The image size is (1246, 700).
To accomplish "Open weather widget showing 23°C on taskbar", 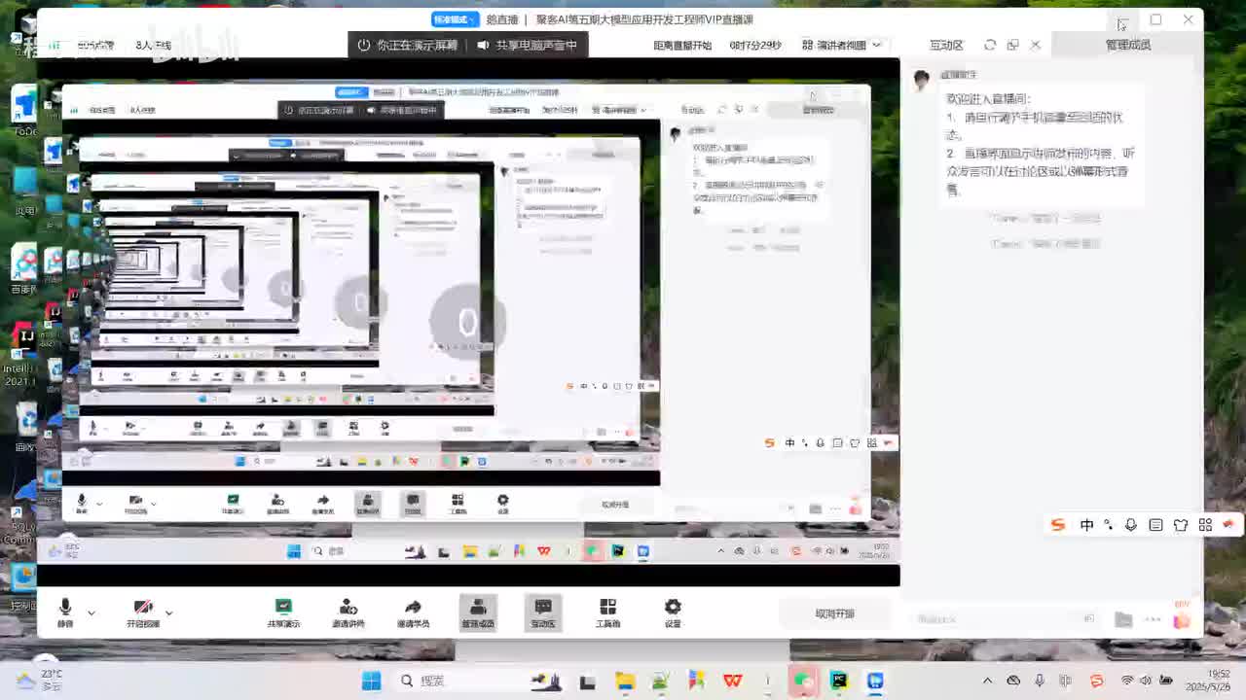I will click(39, 680).
